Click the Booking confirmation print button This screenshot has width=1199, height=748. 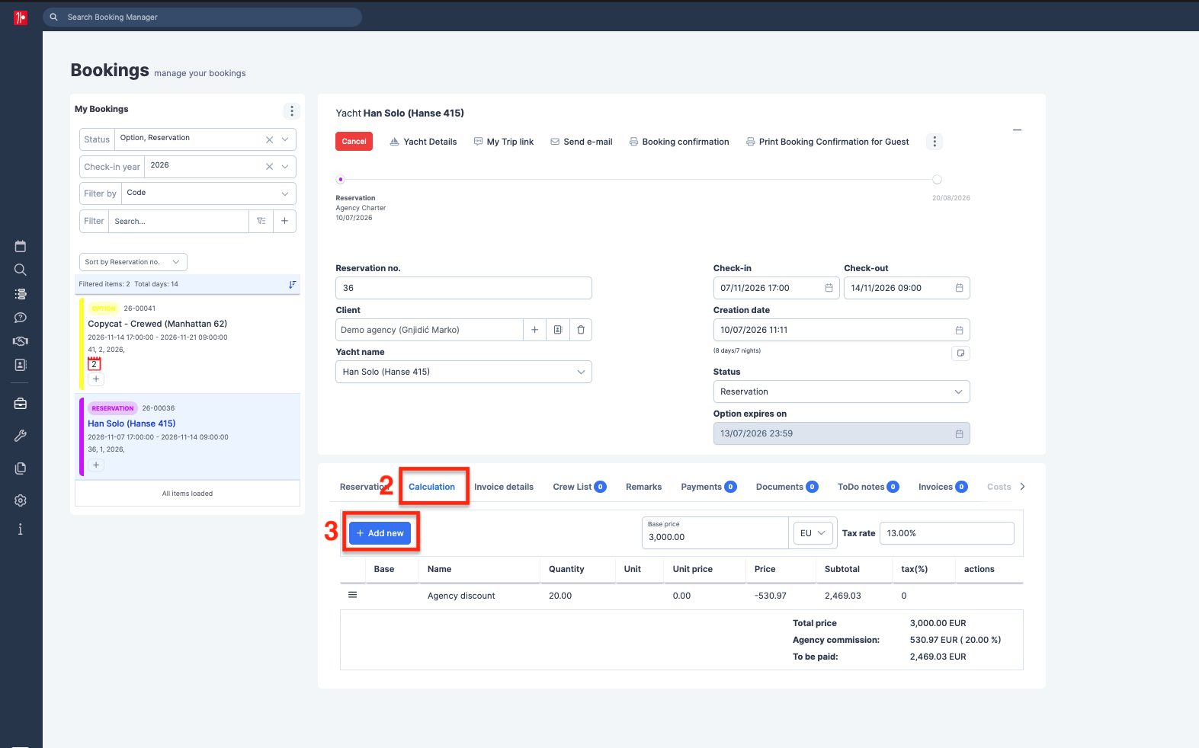point(678,142)
